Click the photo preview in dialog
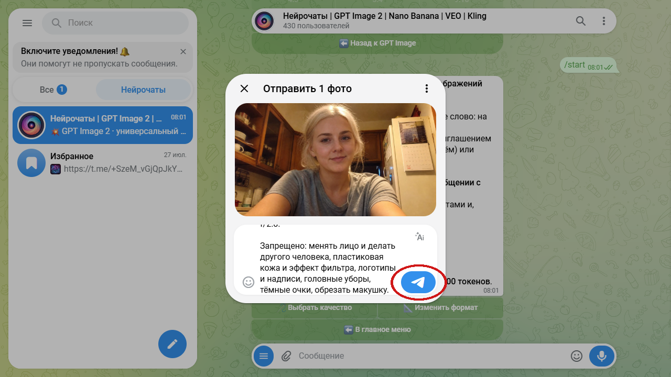671x377 pixels. pos(335,160)
